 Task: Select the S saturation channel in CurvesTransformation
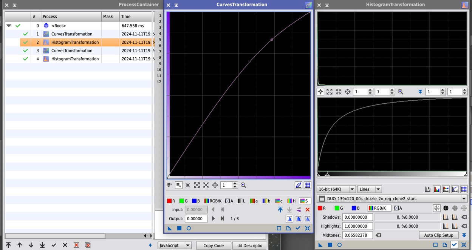click(305, 201)
